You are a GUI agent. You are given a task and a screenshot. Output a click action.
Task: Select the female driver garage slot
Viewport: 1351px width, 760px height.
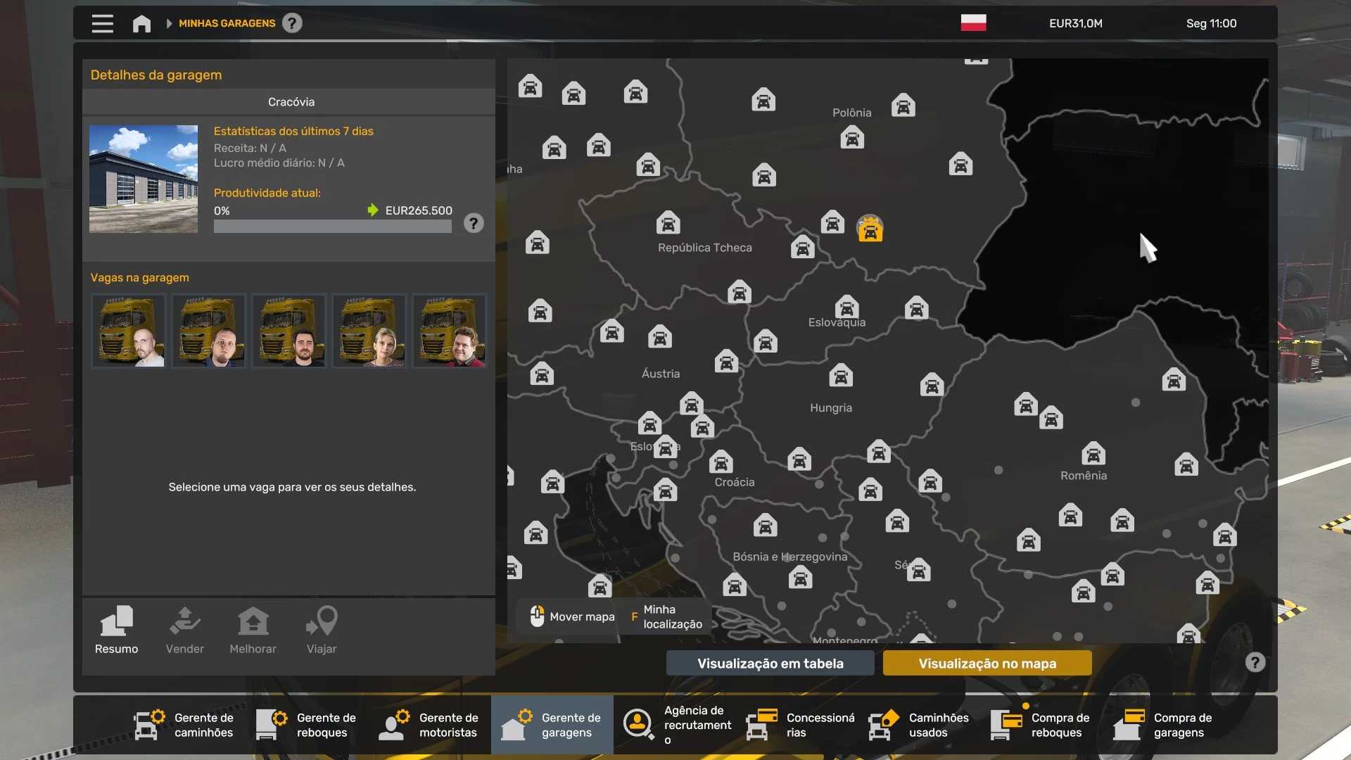[x=369, y=331]
